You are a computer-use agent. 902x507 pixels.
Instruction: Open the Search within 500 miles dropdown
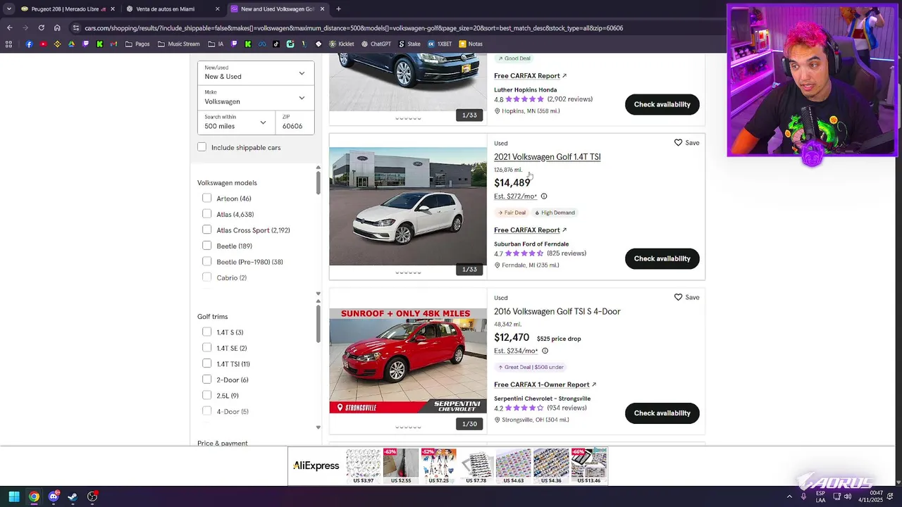pyautogui.click(x=236, y=123)
